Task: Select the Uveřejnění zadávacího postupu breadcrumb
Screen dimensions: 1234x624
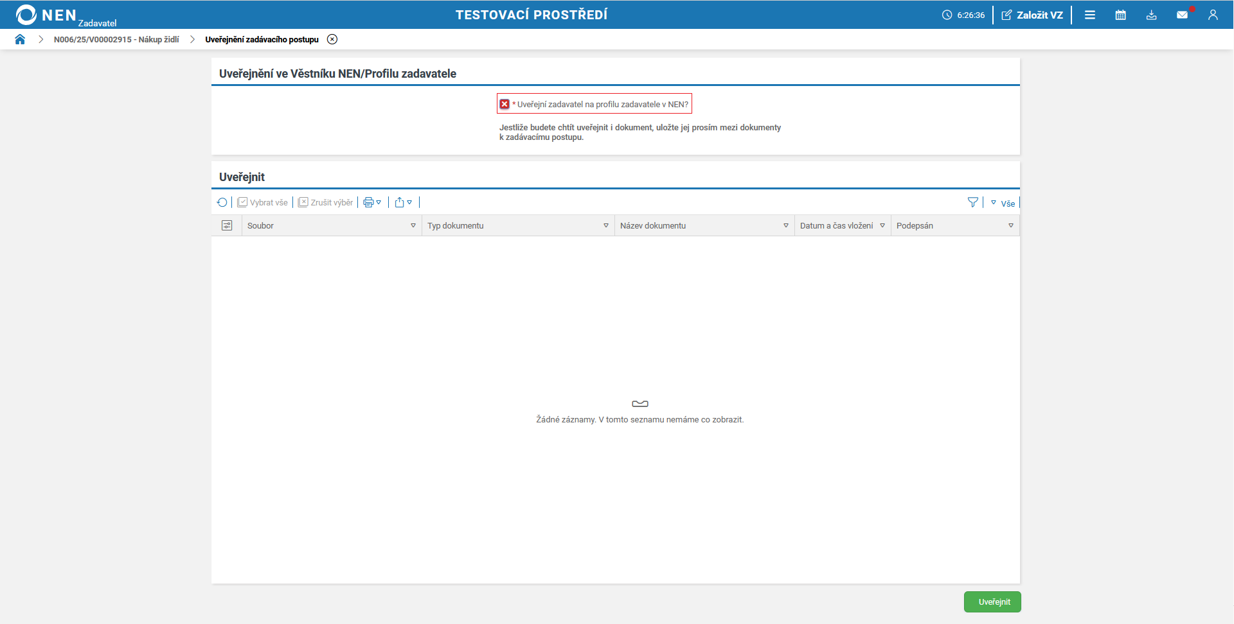Action: coord(262,39)
